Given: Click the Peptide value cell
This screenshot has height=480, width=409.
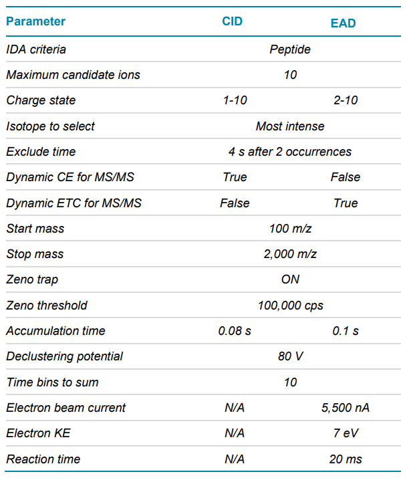Looking at the screenshot, I should 290,49.
